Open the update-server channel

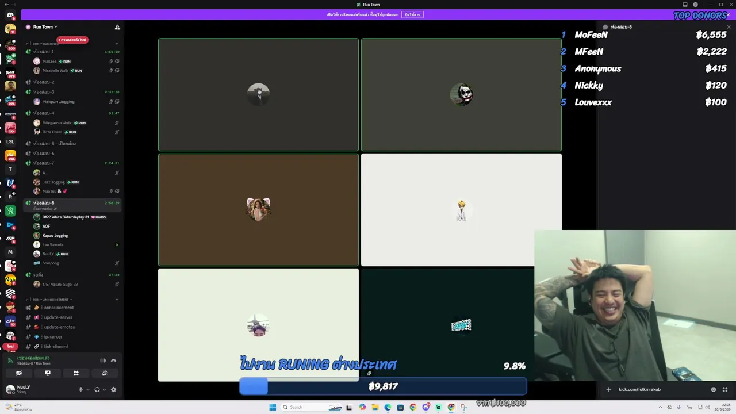(x=72, y=317)
